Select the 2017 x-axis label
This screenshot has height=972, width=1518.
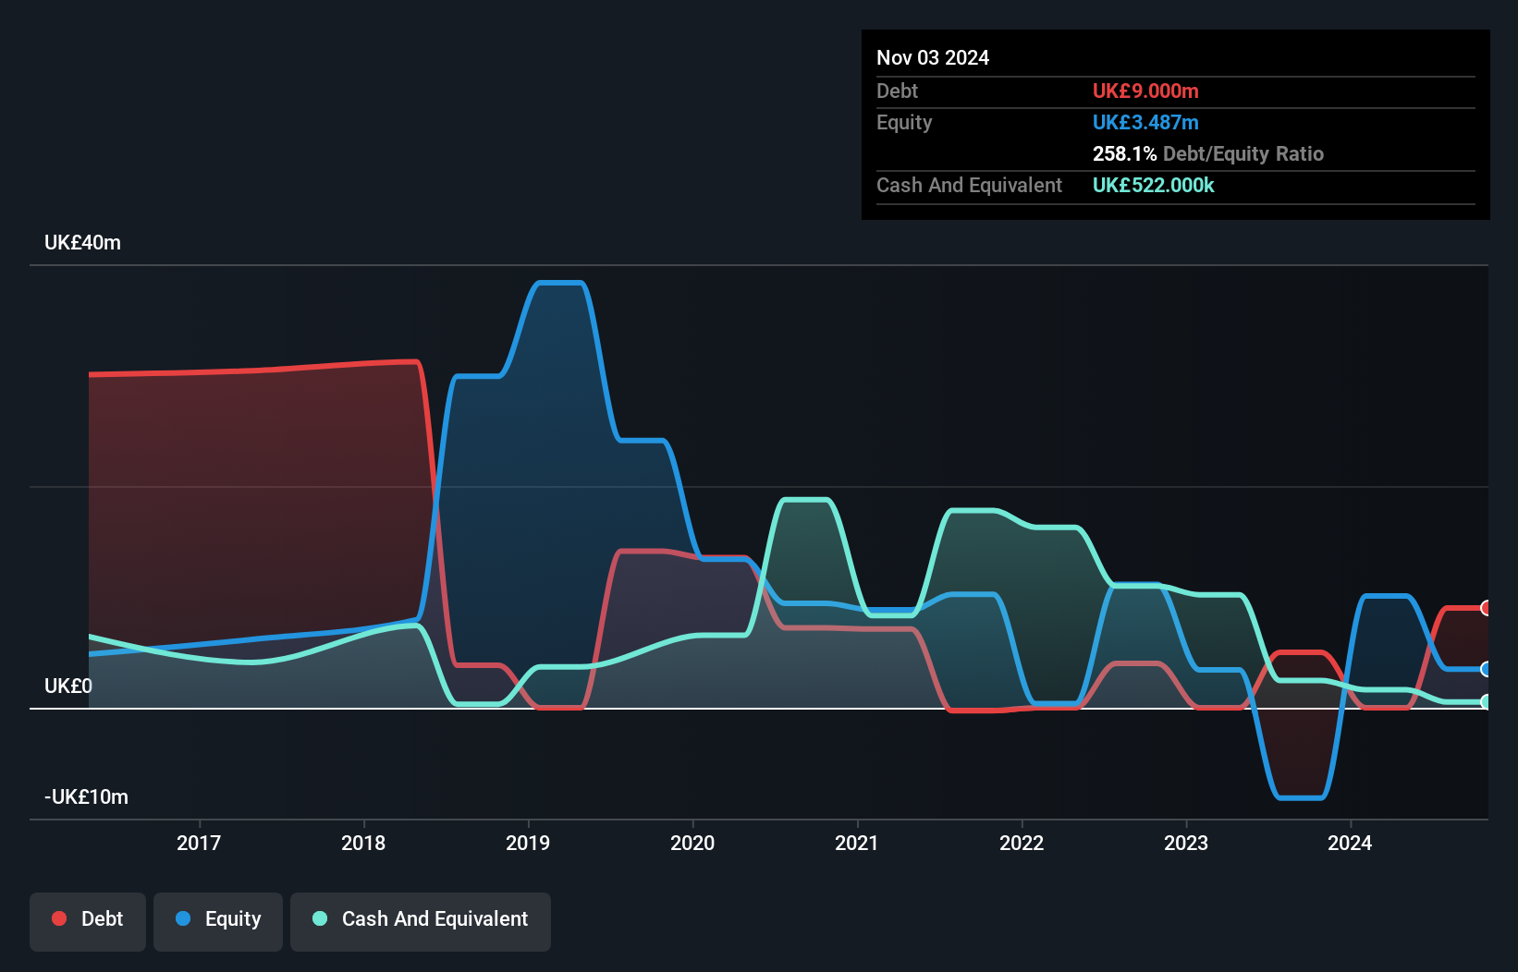pyautogui.click(x=199, y=843)
